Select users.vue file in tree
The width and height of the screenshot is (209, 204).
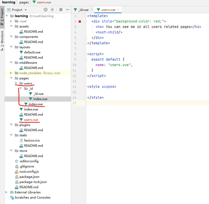pyautogui.click(x=31, y=120)
